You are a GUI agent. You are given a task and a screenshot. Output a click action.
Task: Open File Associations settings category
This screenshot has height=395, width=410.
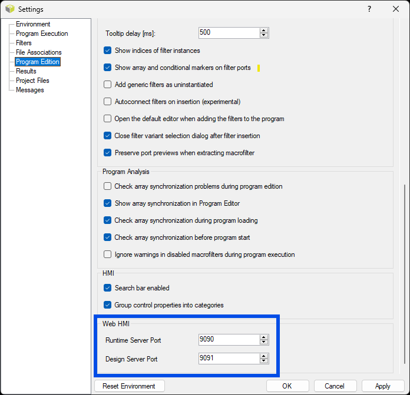pos(39,52)
